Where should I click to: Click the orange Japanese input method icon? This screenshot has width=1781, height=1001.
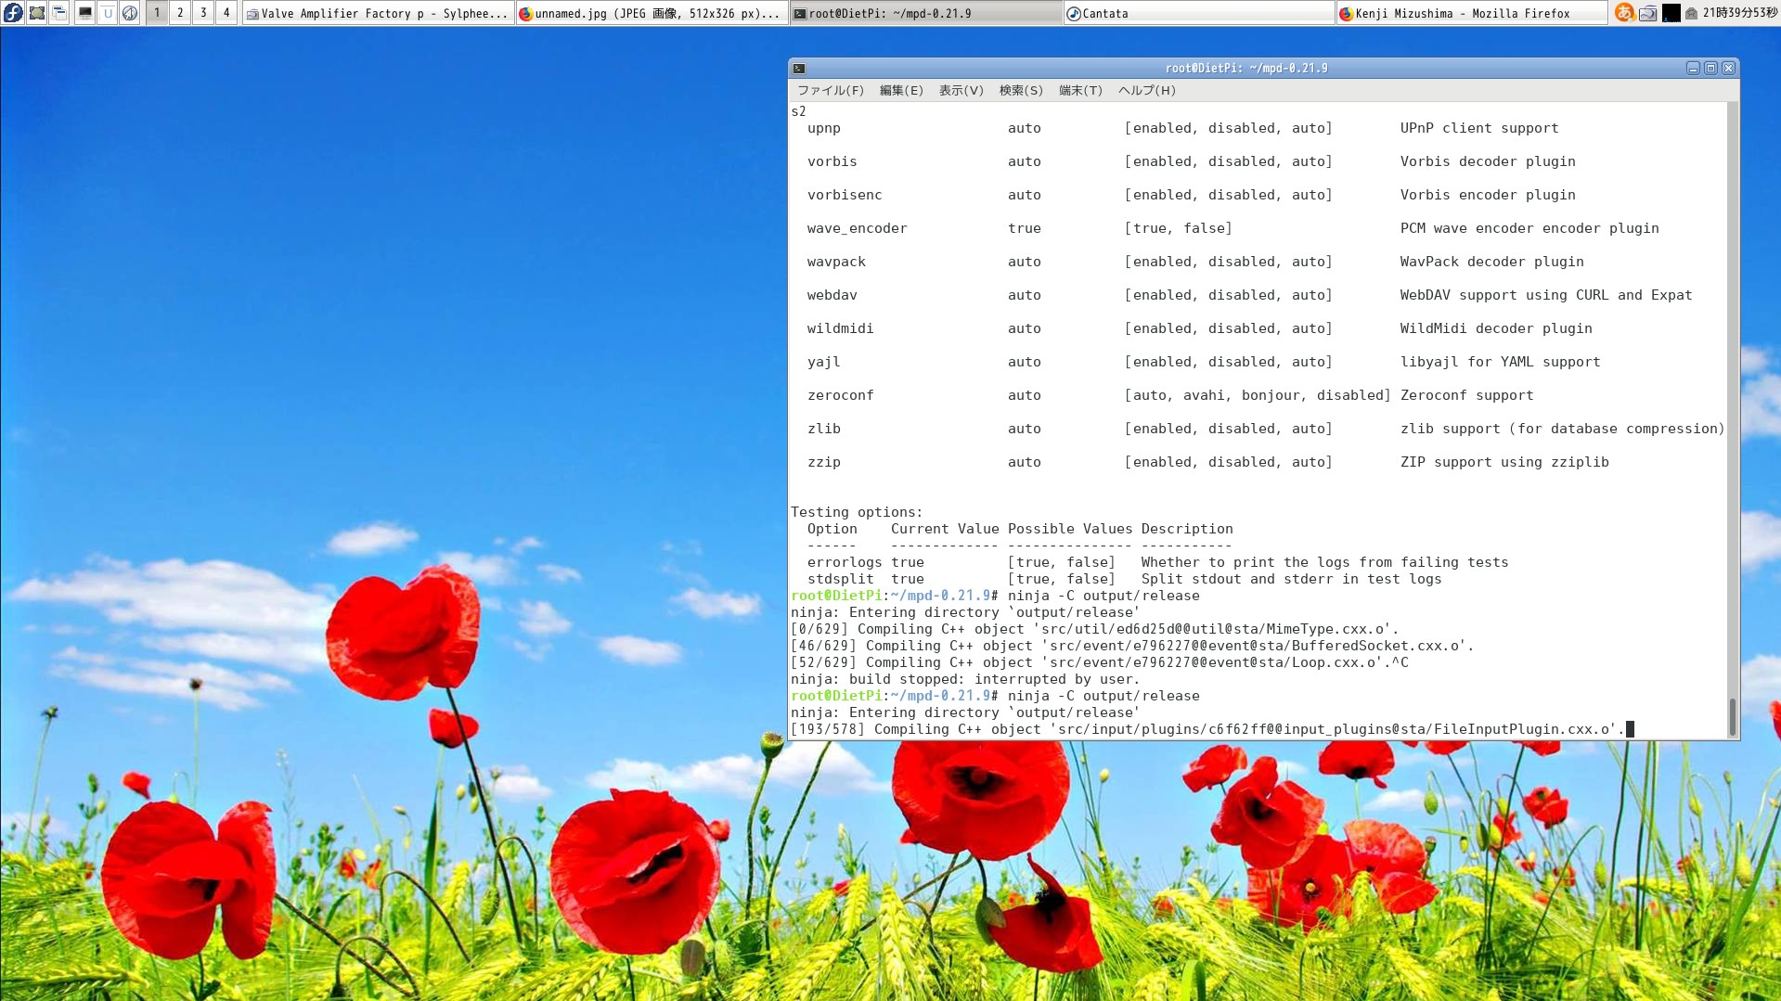pos(1623,13)
